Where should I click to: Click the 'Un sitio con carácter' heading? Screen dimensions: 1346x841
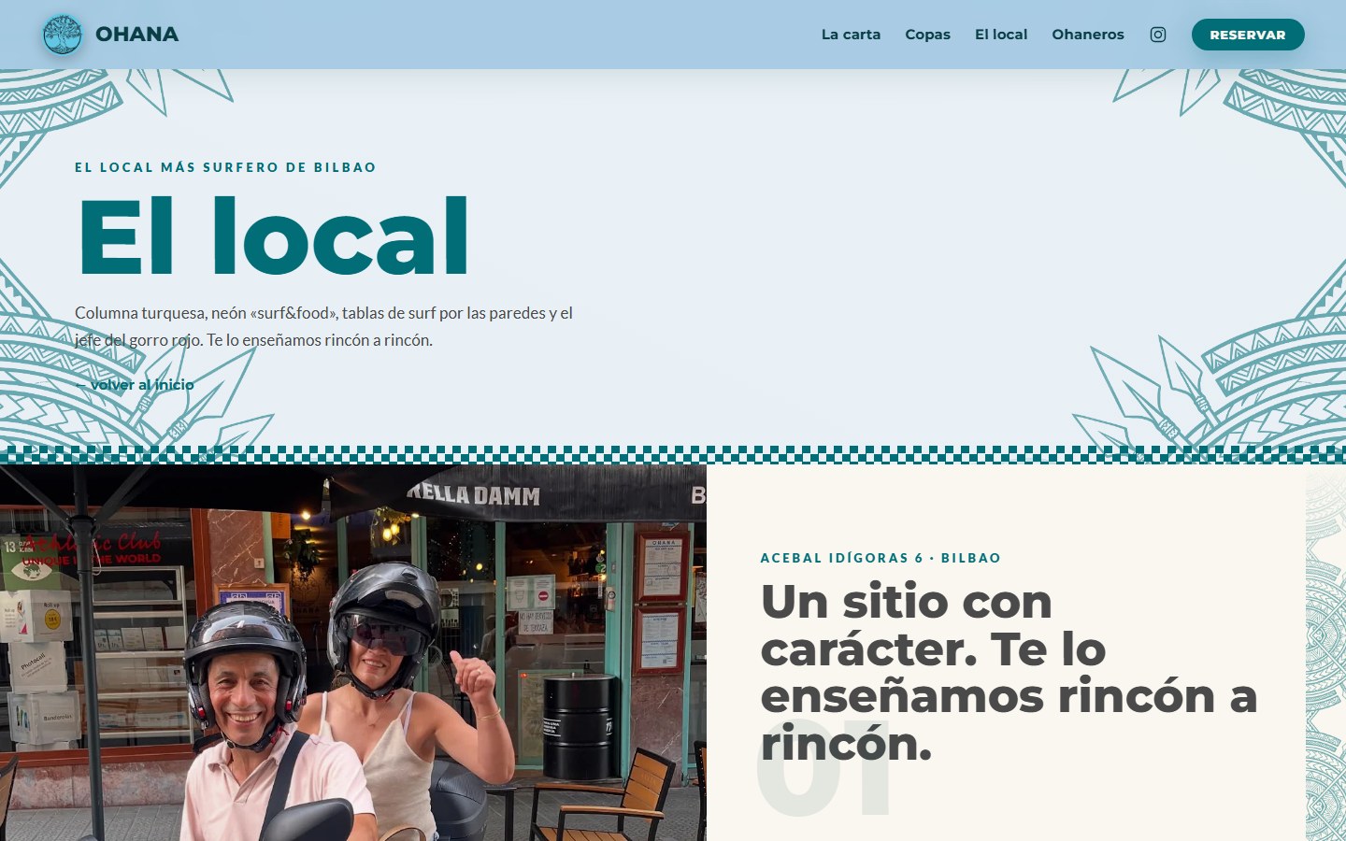[x=1009, y=672]
